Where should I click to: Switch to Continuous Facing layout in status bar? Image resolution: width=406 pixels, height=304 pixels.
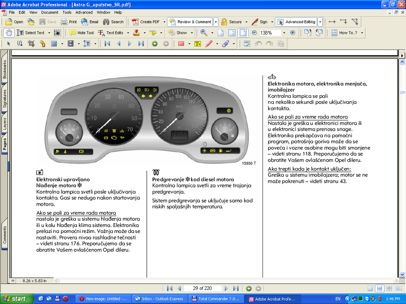pos(389,288)
